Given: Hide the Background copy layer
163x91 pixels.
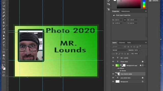Looking at the screenshot, I should click(113, 65).
